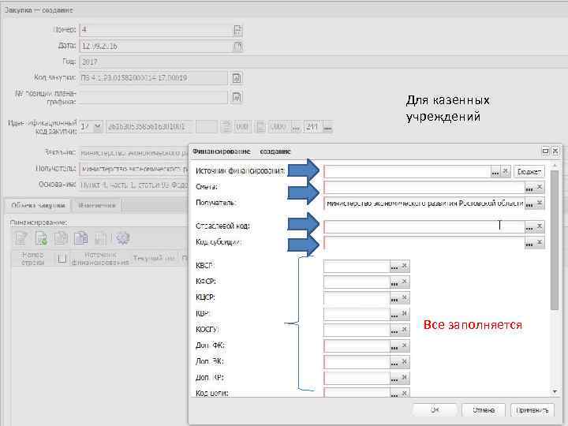Generate number icon beside Номер field

point(237,30)
